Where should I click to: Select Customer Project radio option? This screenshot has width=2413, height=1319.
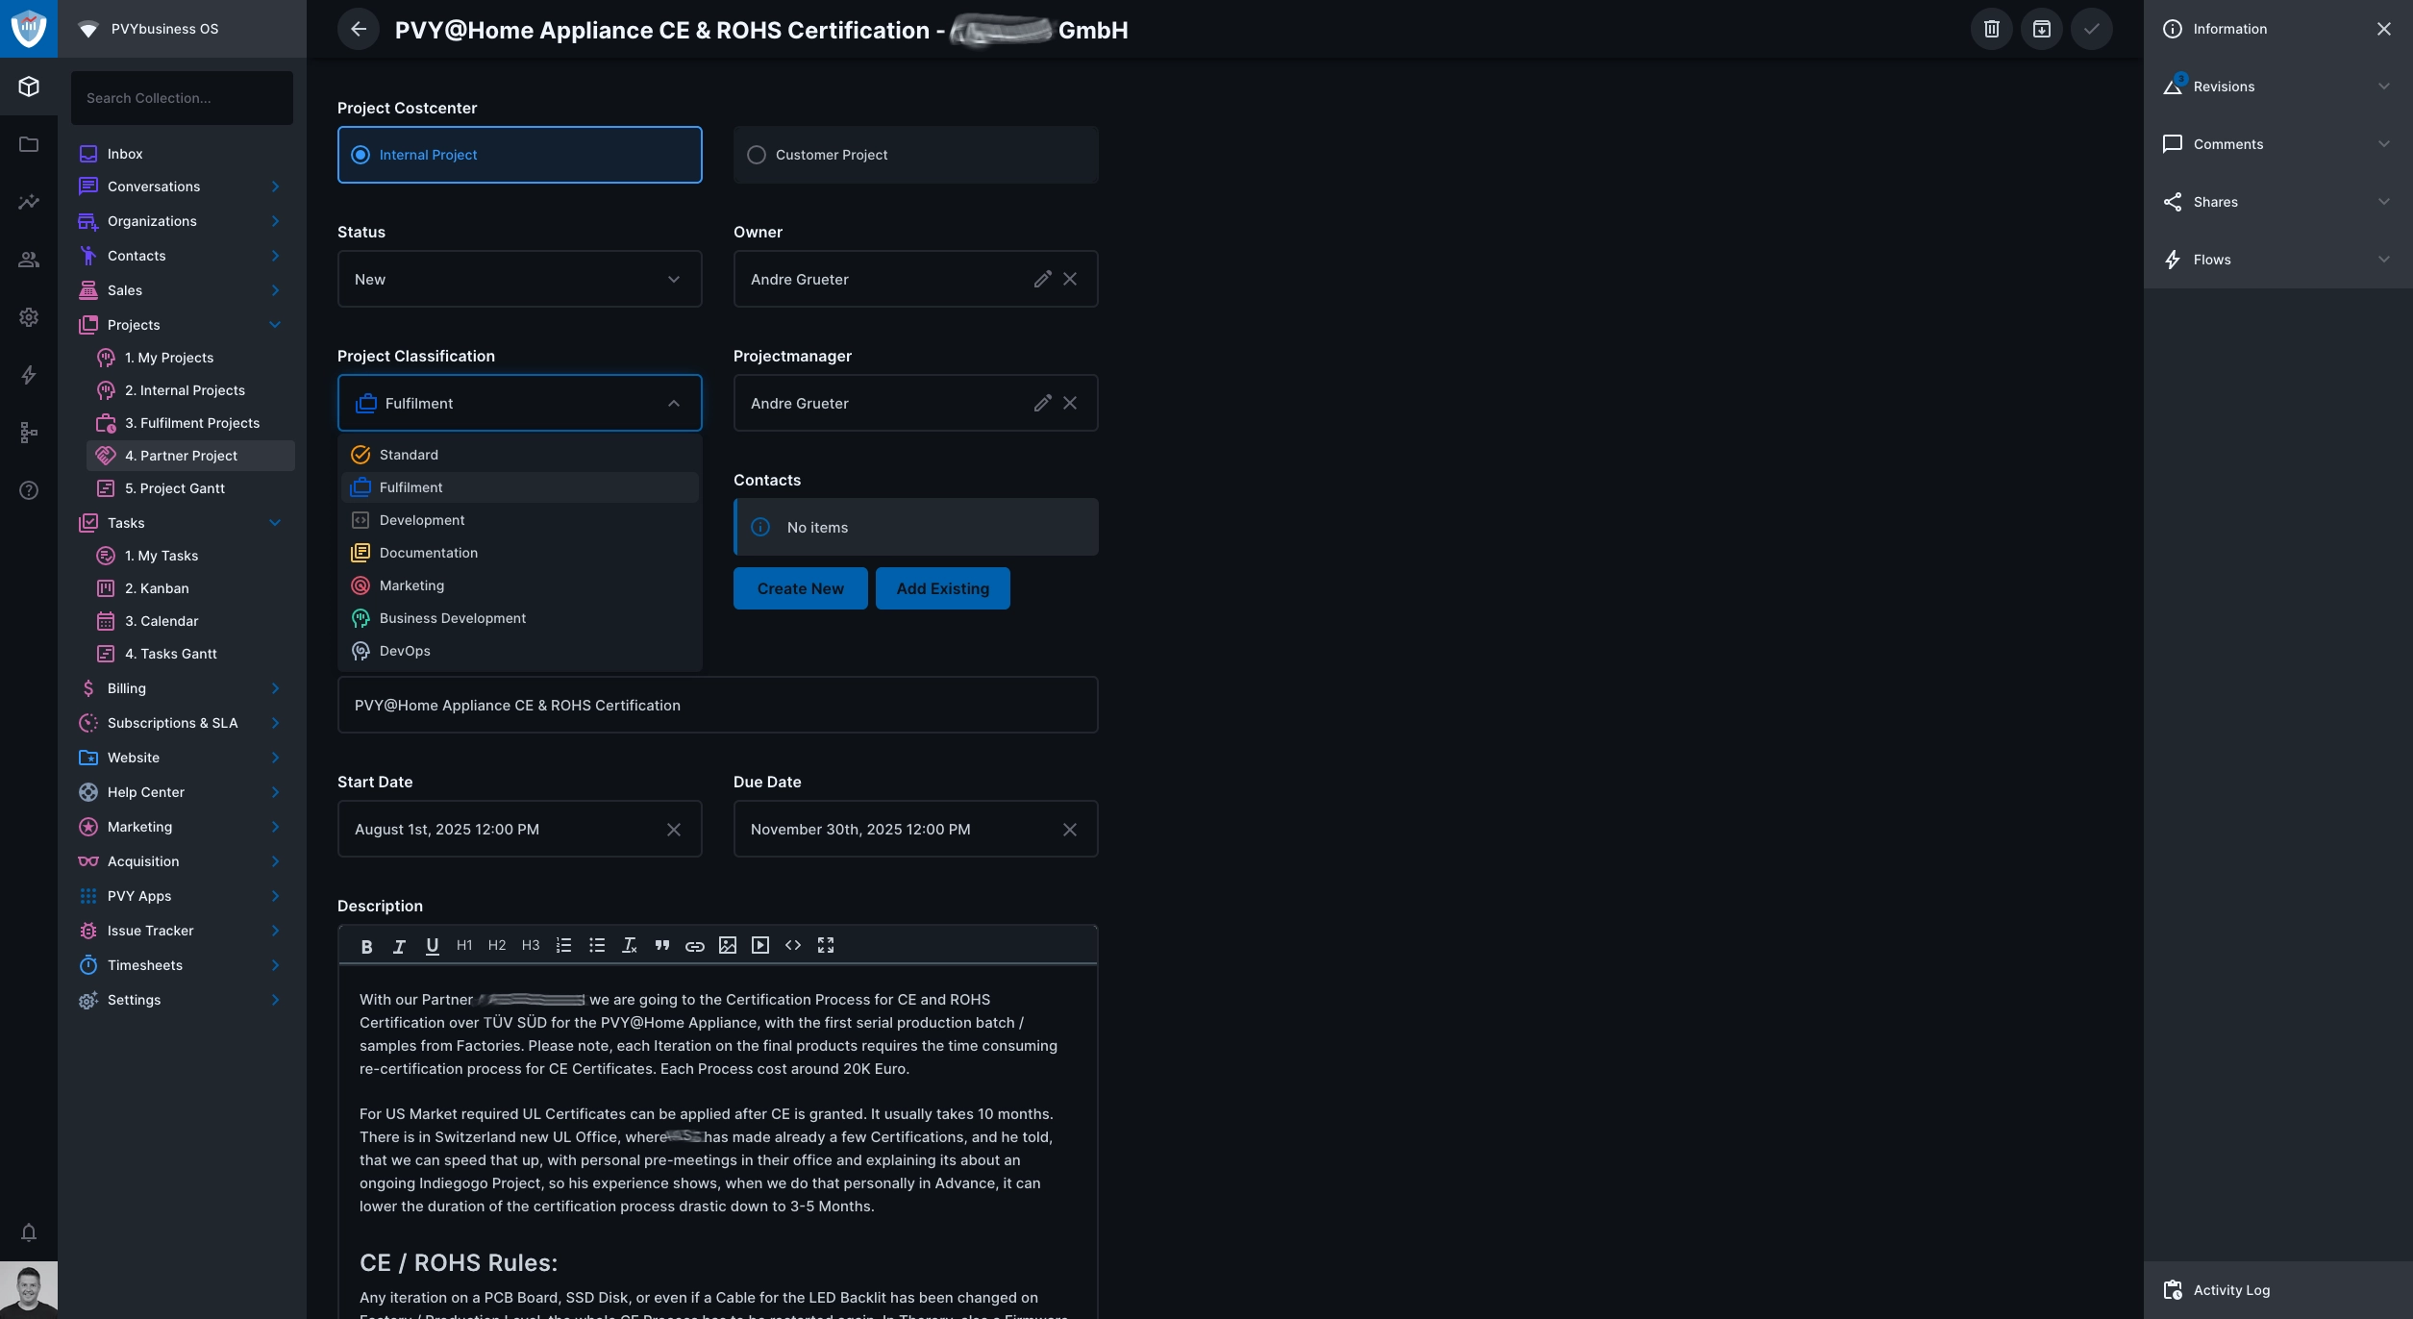point(916,155)
